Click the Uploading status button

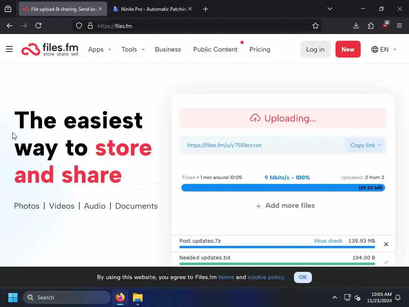click(283, 118)
